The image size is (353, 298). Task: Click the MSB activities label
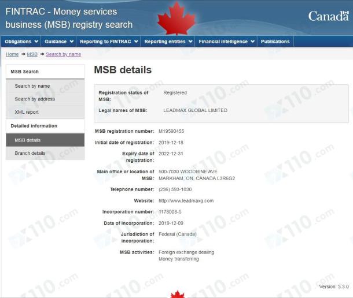click(x=137, y=252)
